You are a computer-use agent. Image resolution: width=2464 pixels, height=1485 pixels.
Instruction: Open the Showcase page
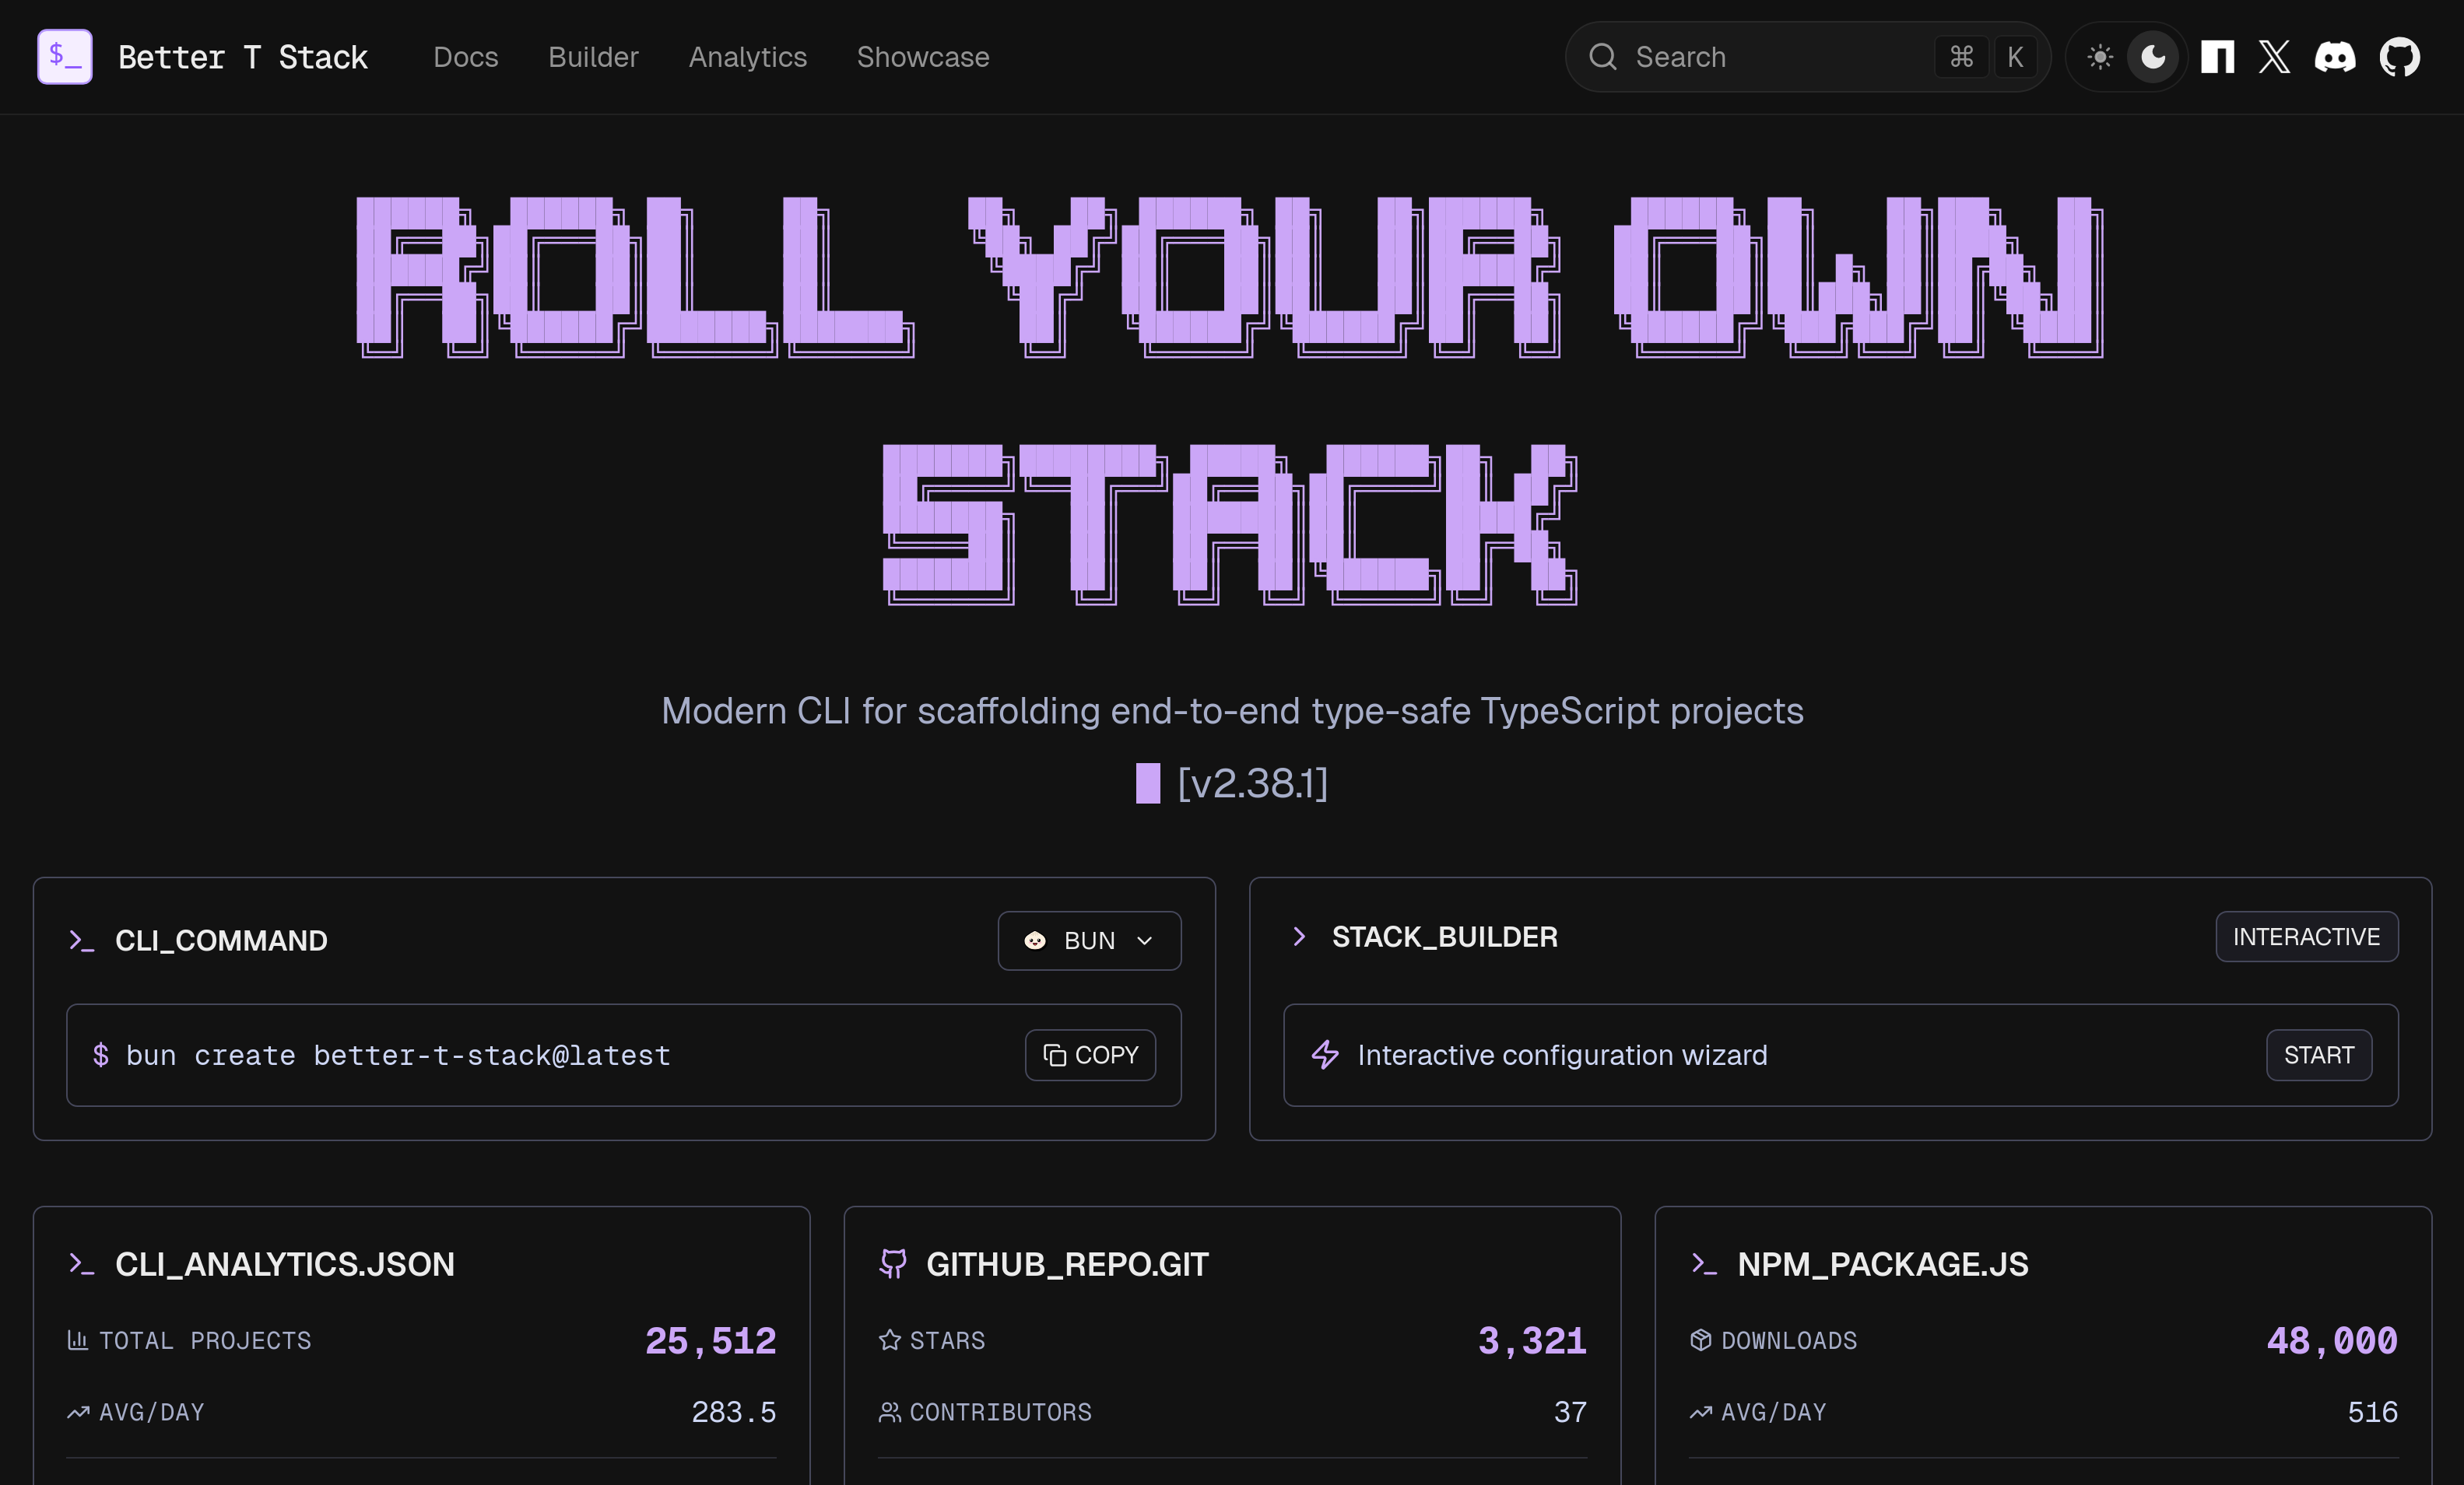tap(922, 57)
